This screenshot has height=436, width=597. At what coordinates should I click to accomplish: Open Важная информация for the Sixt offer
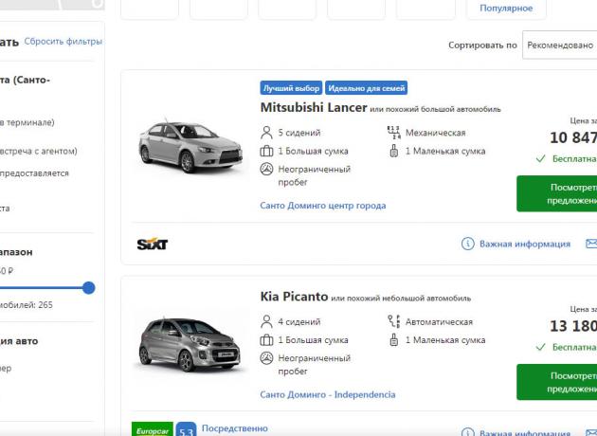click(525, 244)
